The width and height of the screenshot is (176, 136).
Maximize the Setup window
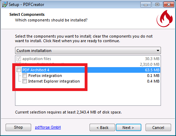pyautogui.click(x=157, y=5)
